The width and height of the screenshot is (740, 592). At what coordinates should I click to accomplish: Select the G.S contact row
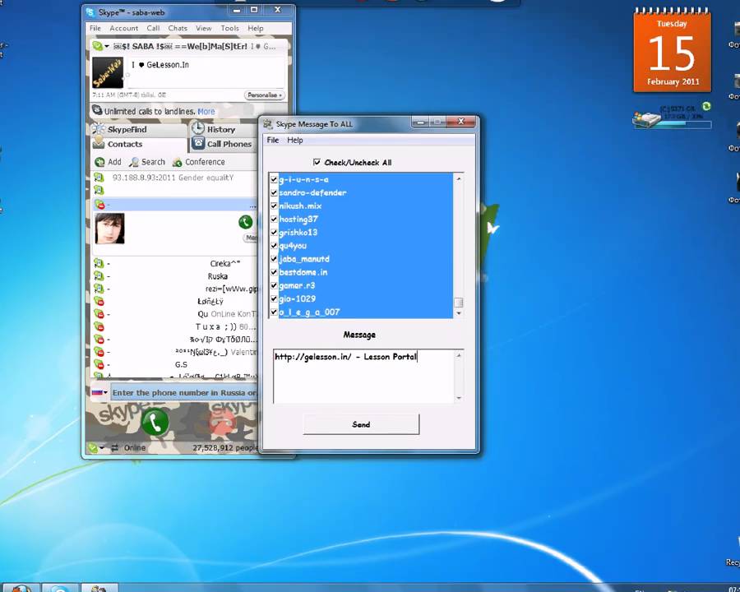[174, 364]
